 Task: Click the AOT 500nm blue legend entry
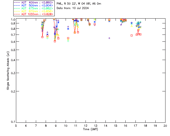tap(34, 5)
